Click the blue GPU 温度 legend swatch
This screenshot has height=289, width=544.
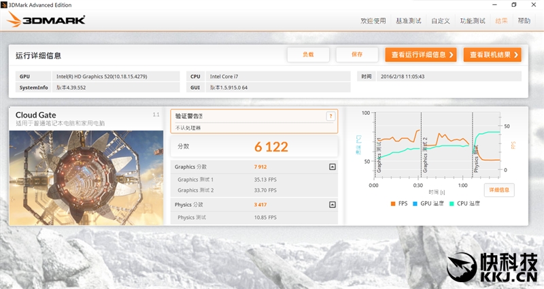click(x=415, y=203)
